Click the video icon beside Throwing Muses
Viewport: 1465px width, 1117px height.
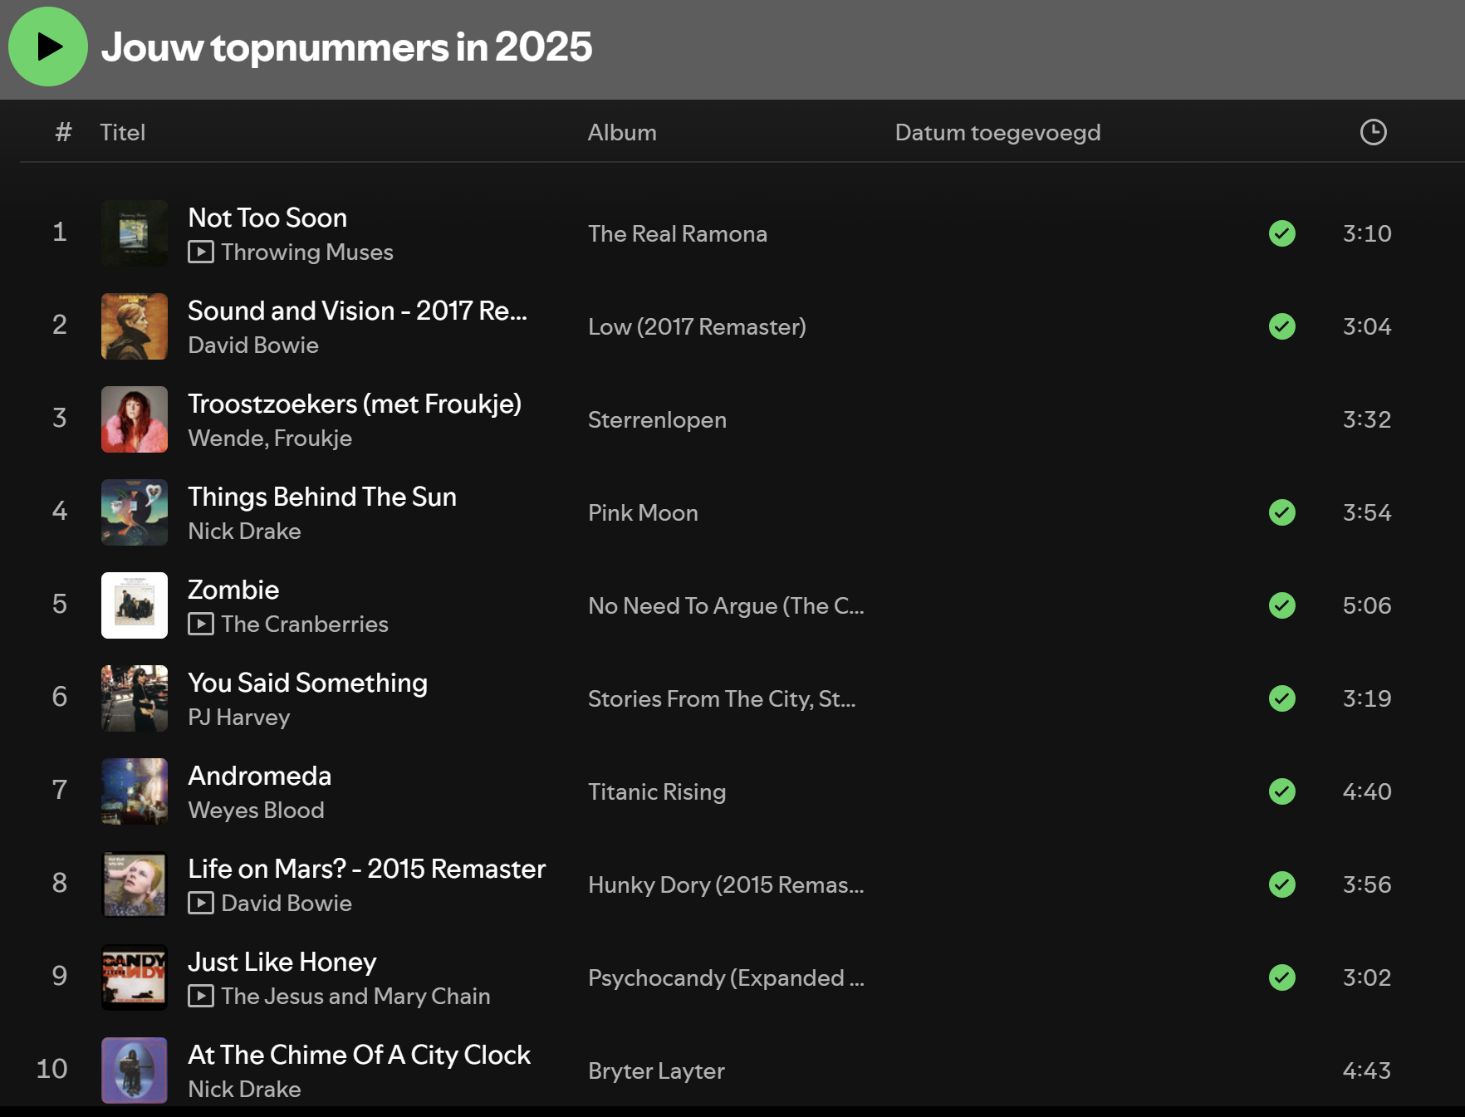pyautogui.click(x=200, y=252)
